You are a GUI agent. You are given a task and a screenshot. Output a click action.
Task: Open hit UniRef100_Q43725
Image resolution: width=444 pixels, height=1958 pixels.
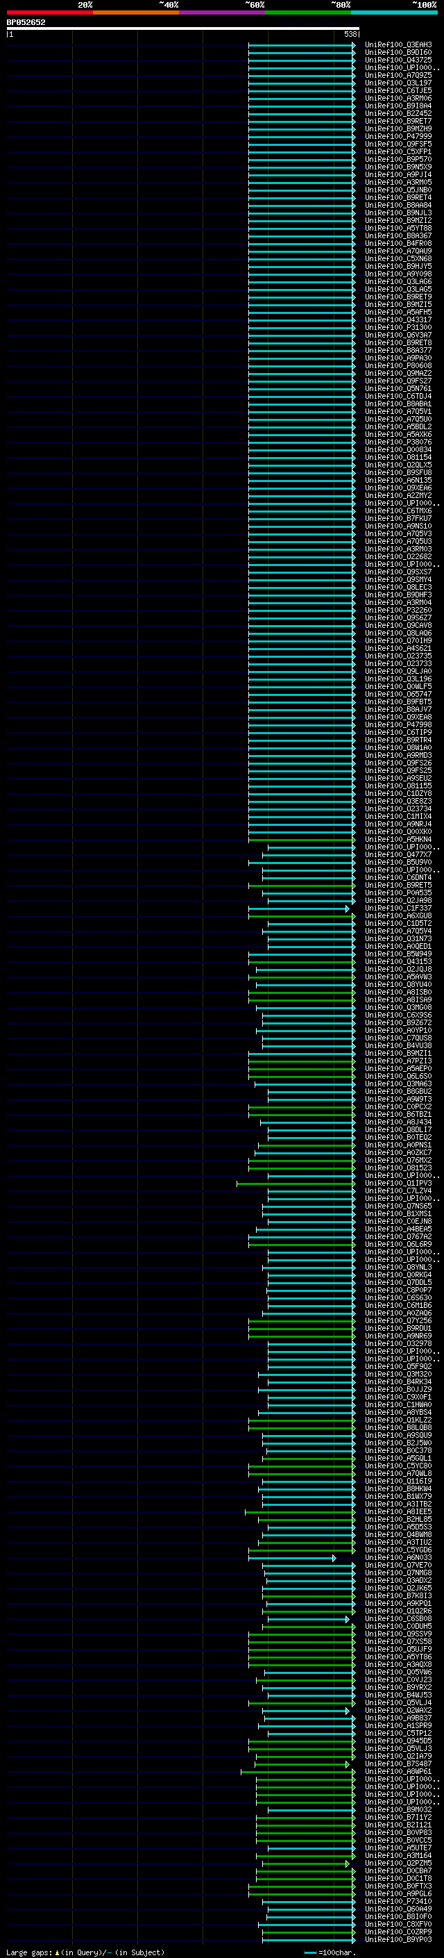tap(398, 60)
